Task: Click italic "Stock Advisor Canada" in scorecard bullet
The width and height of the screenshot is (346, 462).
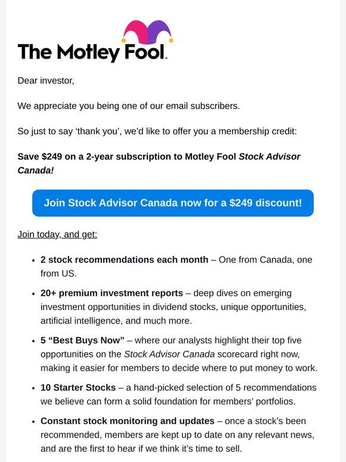Action: (x=169, y=354)
